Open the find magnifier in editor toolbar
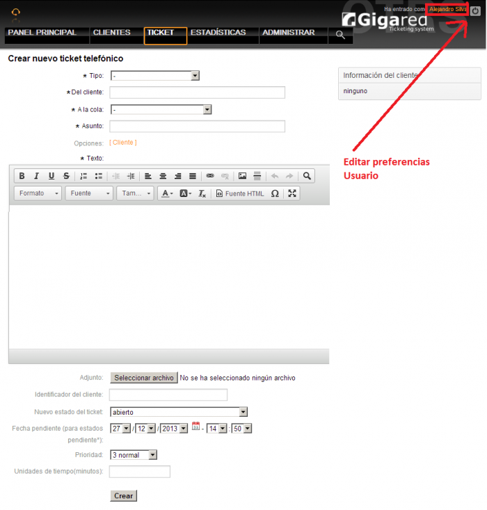The width and height of the screenshot is (487, 510). (x=307, y=176)
